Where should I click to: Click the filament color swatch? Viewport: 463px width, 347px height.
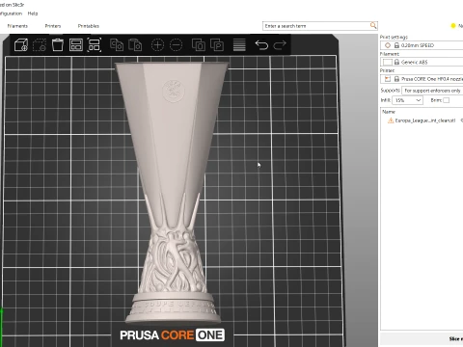point(388,62)
